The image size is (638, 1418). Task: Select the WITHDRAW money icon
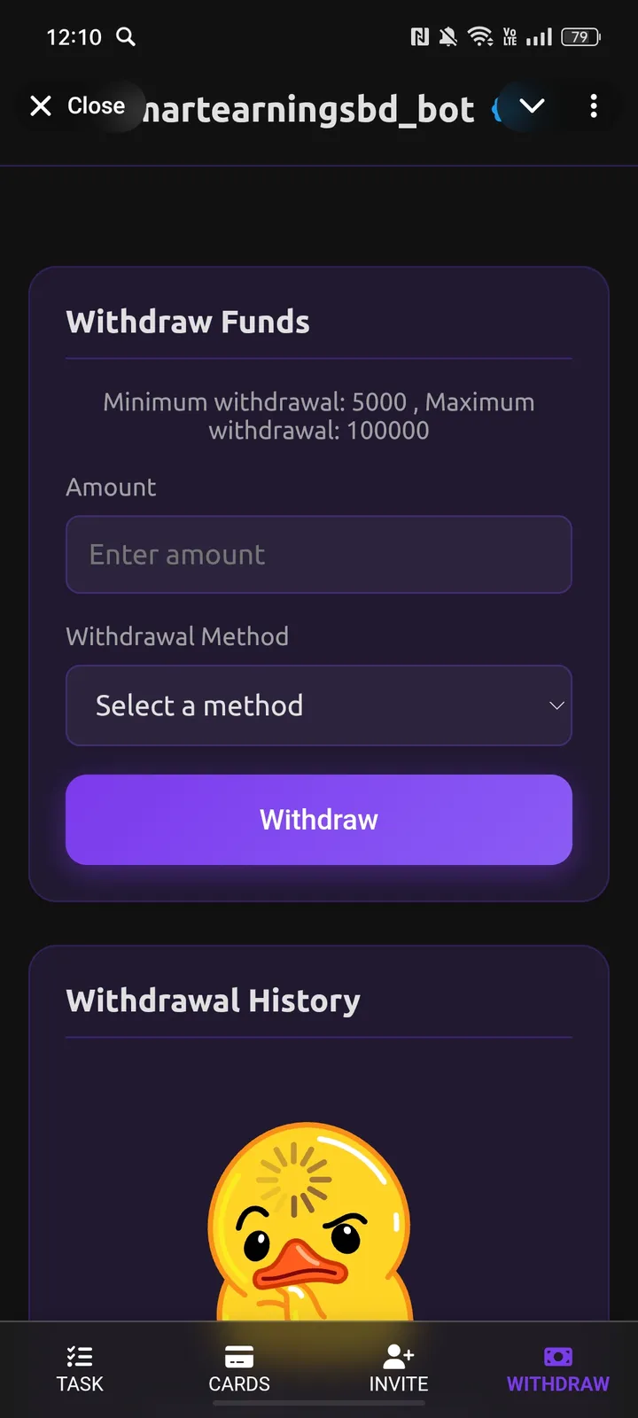click(557, 1355)
